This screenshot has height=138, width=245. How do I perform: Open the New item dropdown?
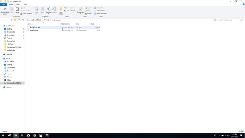pos(69,8)
